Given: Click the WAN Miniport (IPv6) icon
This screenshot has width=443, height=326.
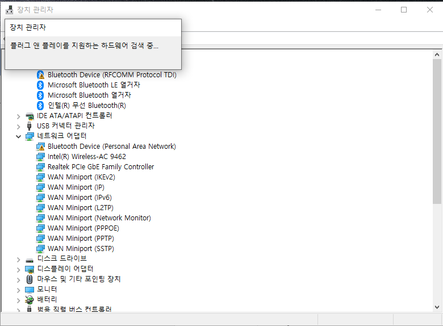Looking at the screenshot, I should pos(40,198).
